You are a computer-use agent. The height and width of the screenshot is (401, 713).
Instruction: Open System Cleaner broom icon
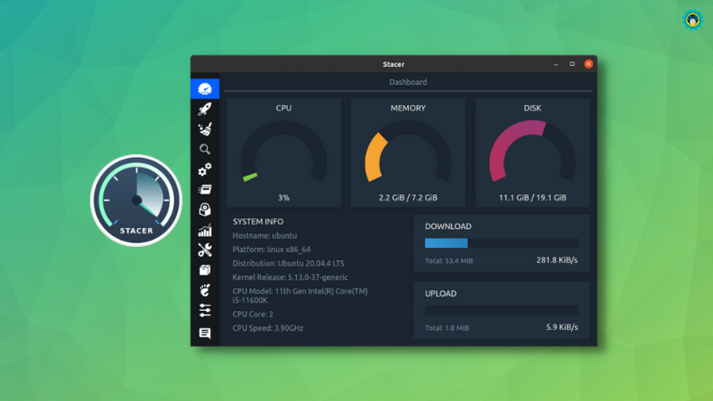pyautogui.click(x=205, y=129)
